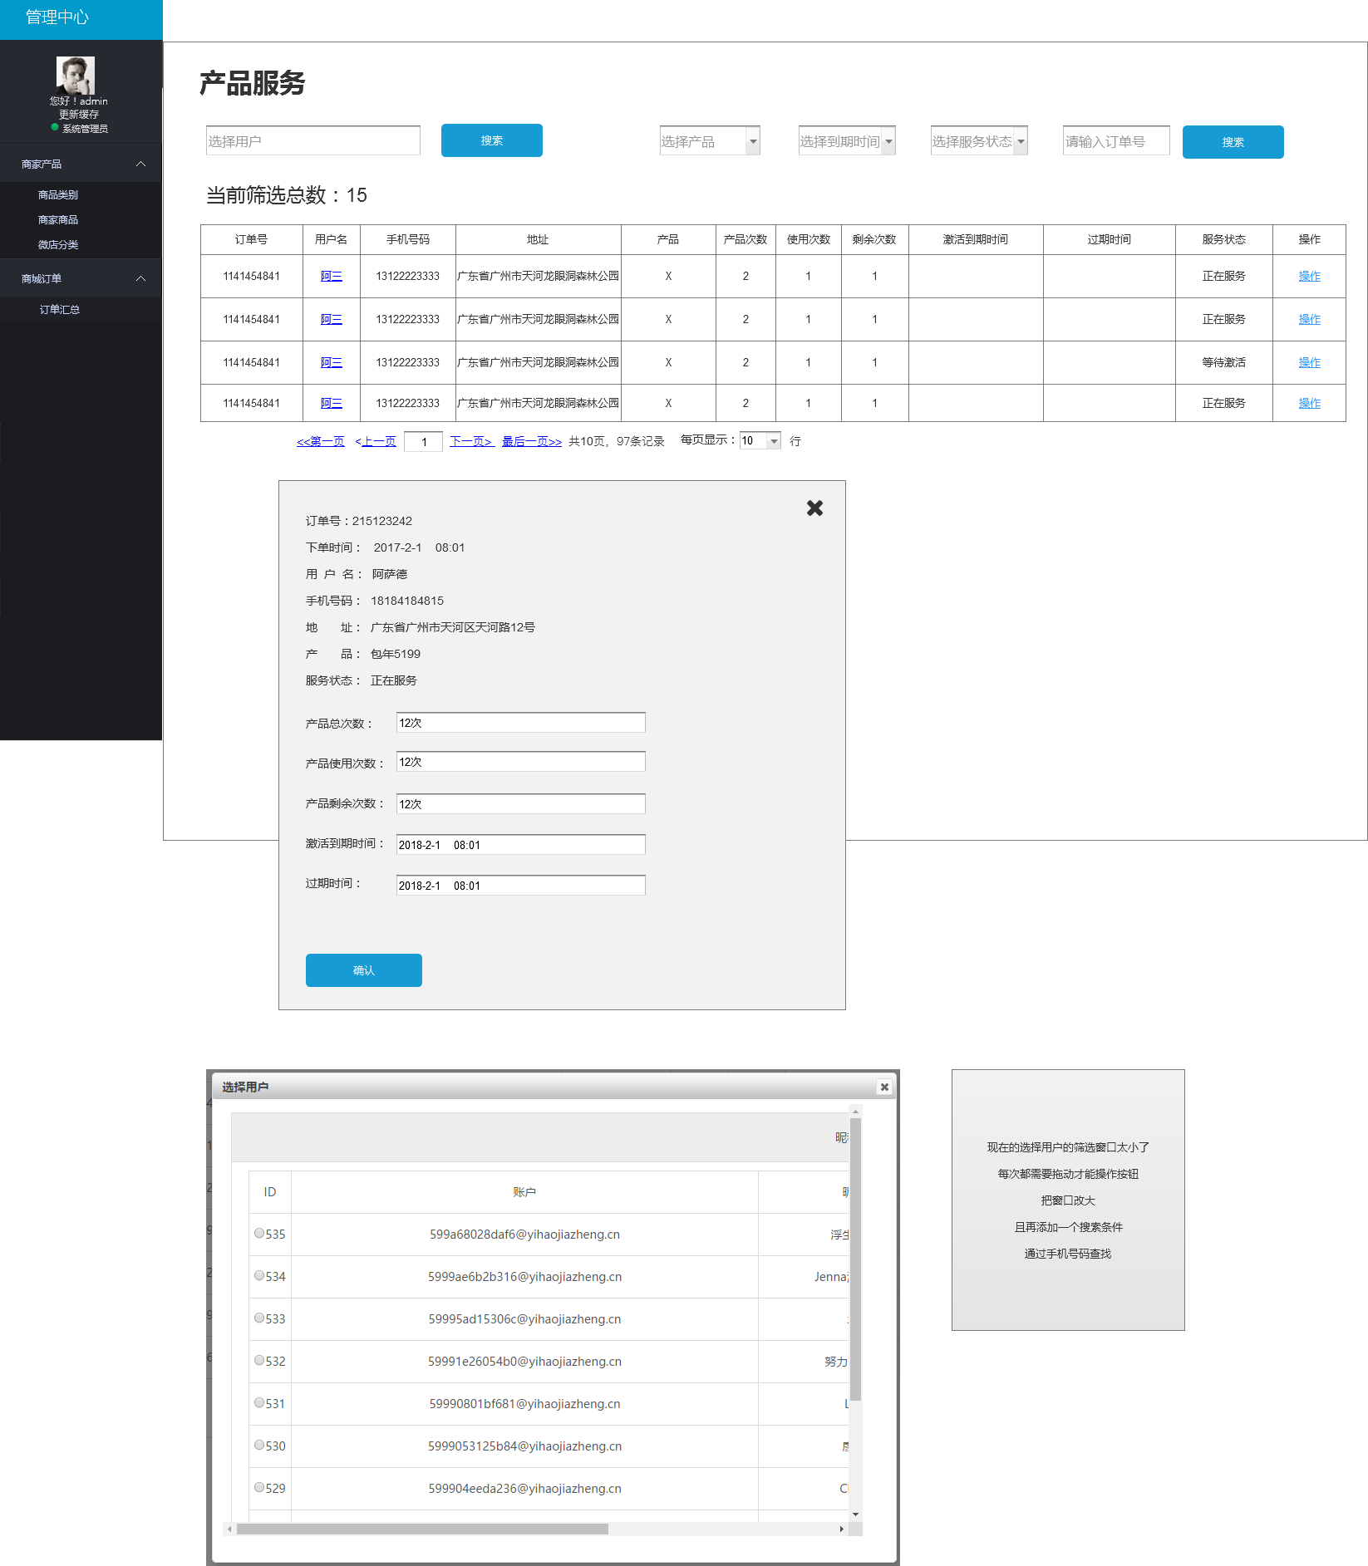The width and height of the screenshot is (1368, 1566).
Task: Collapse the 商城订单 sidebar section chevron
Action: (140, 278)
